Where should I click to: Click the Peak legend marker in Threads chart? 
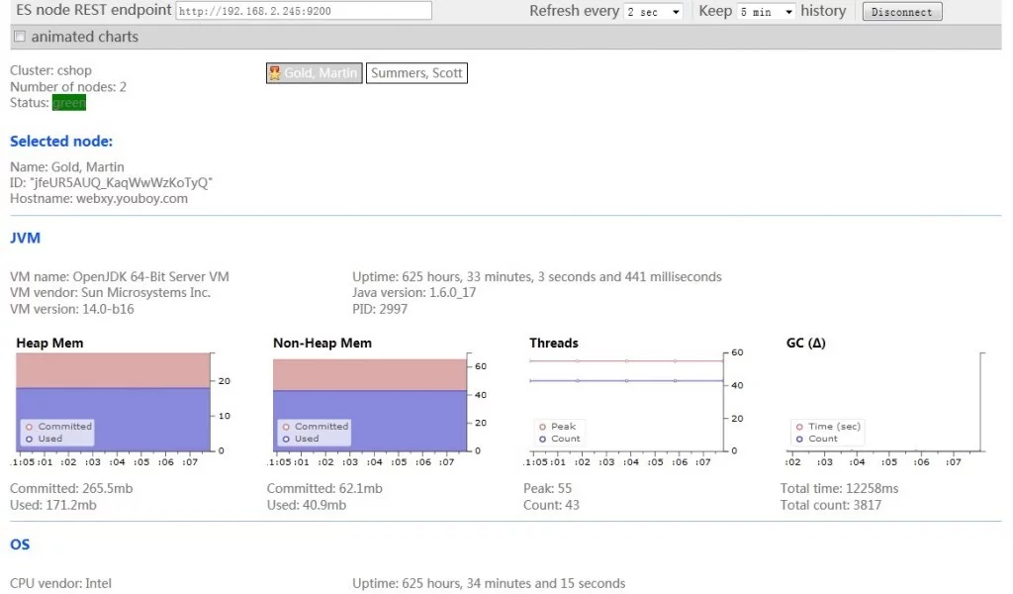point(542,427)
